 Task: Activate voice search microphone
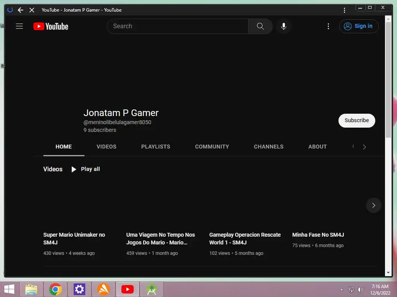pos(284,26)
